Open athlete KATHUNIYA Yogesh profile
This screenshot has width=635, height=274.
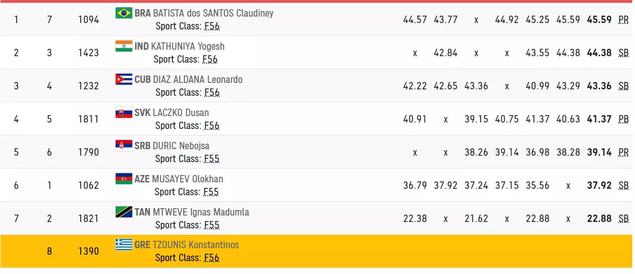point(188,47)
